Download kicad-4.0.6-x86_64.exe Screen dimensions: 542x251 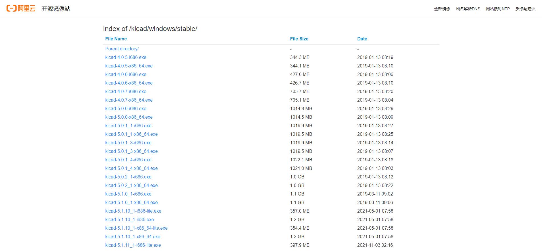[129, 83]
